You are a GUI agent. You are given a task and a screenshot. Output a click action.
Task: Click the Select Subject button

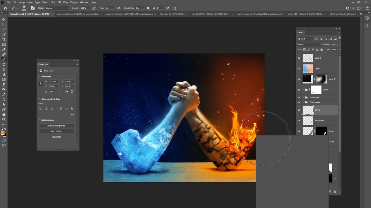click(x=56, y=131)
